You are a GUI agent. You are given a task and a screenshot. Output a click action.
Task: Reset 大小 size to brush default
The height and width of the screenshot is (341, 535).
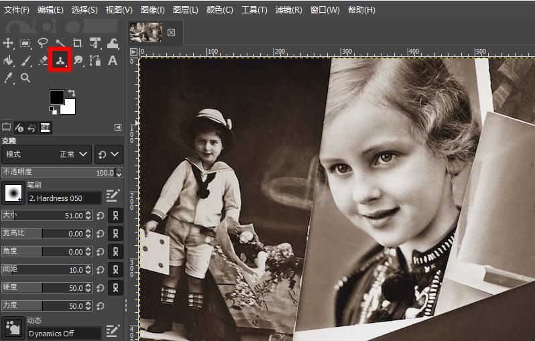pos(100,216)
